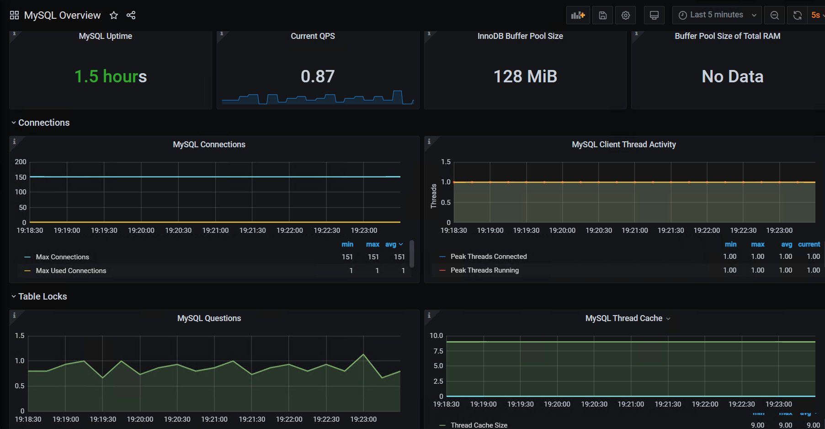825x429 pixels.
Task: Click the Peak Threads Connected color line swatch
Action: pos(442,257)
